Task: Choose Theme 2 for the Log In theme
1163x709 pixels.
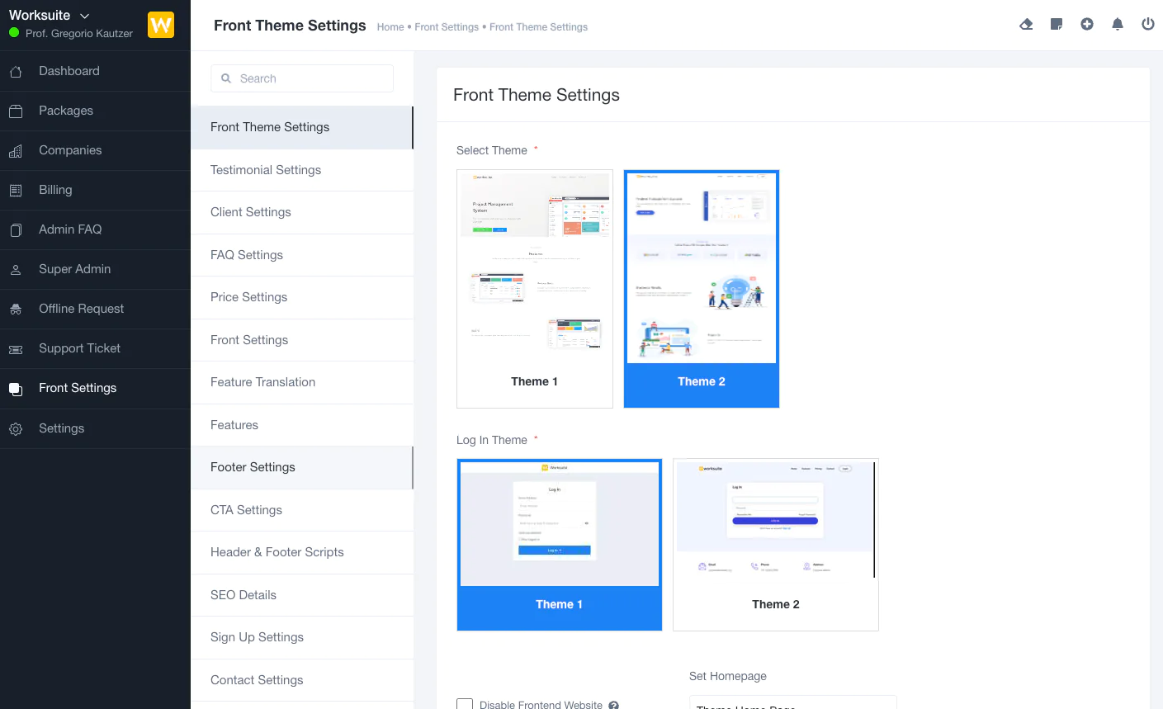Action: click(x=776, y=544)
